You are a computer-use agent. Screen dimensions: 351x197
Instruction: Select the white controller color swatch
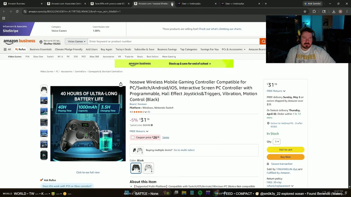pyautogui.click(x=148, y=168)
